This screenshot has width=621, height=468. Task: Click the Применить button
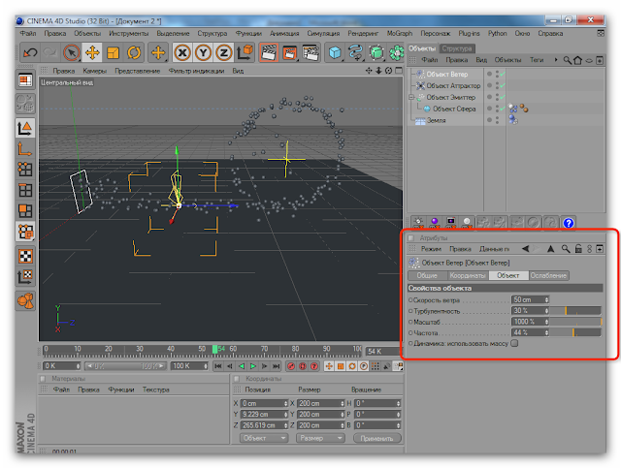(x=377, y=438)
